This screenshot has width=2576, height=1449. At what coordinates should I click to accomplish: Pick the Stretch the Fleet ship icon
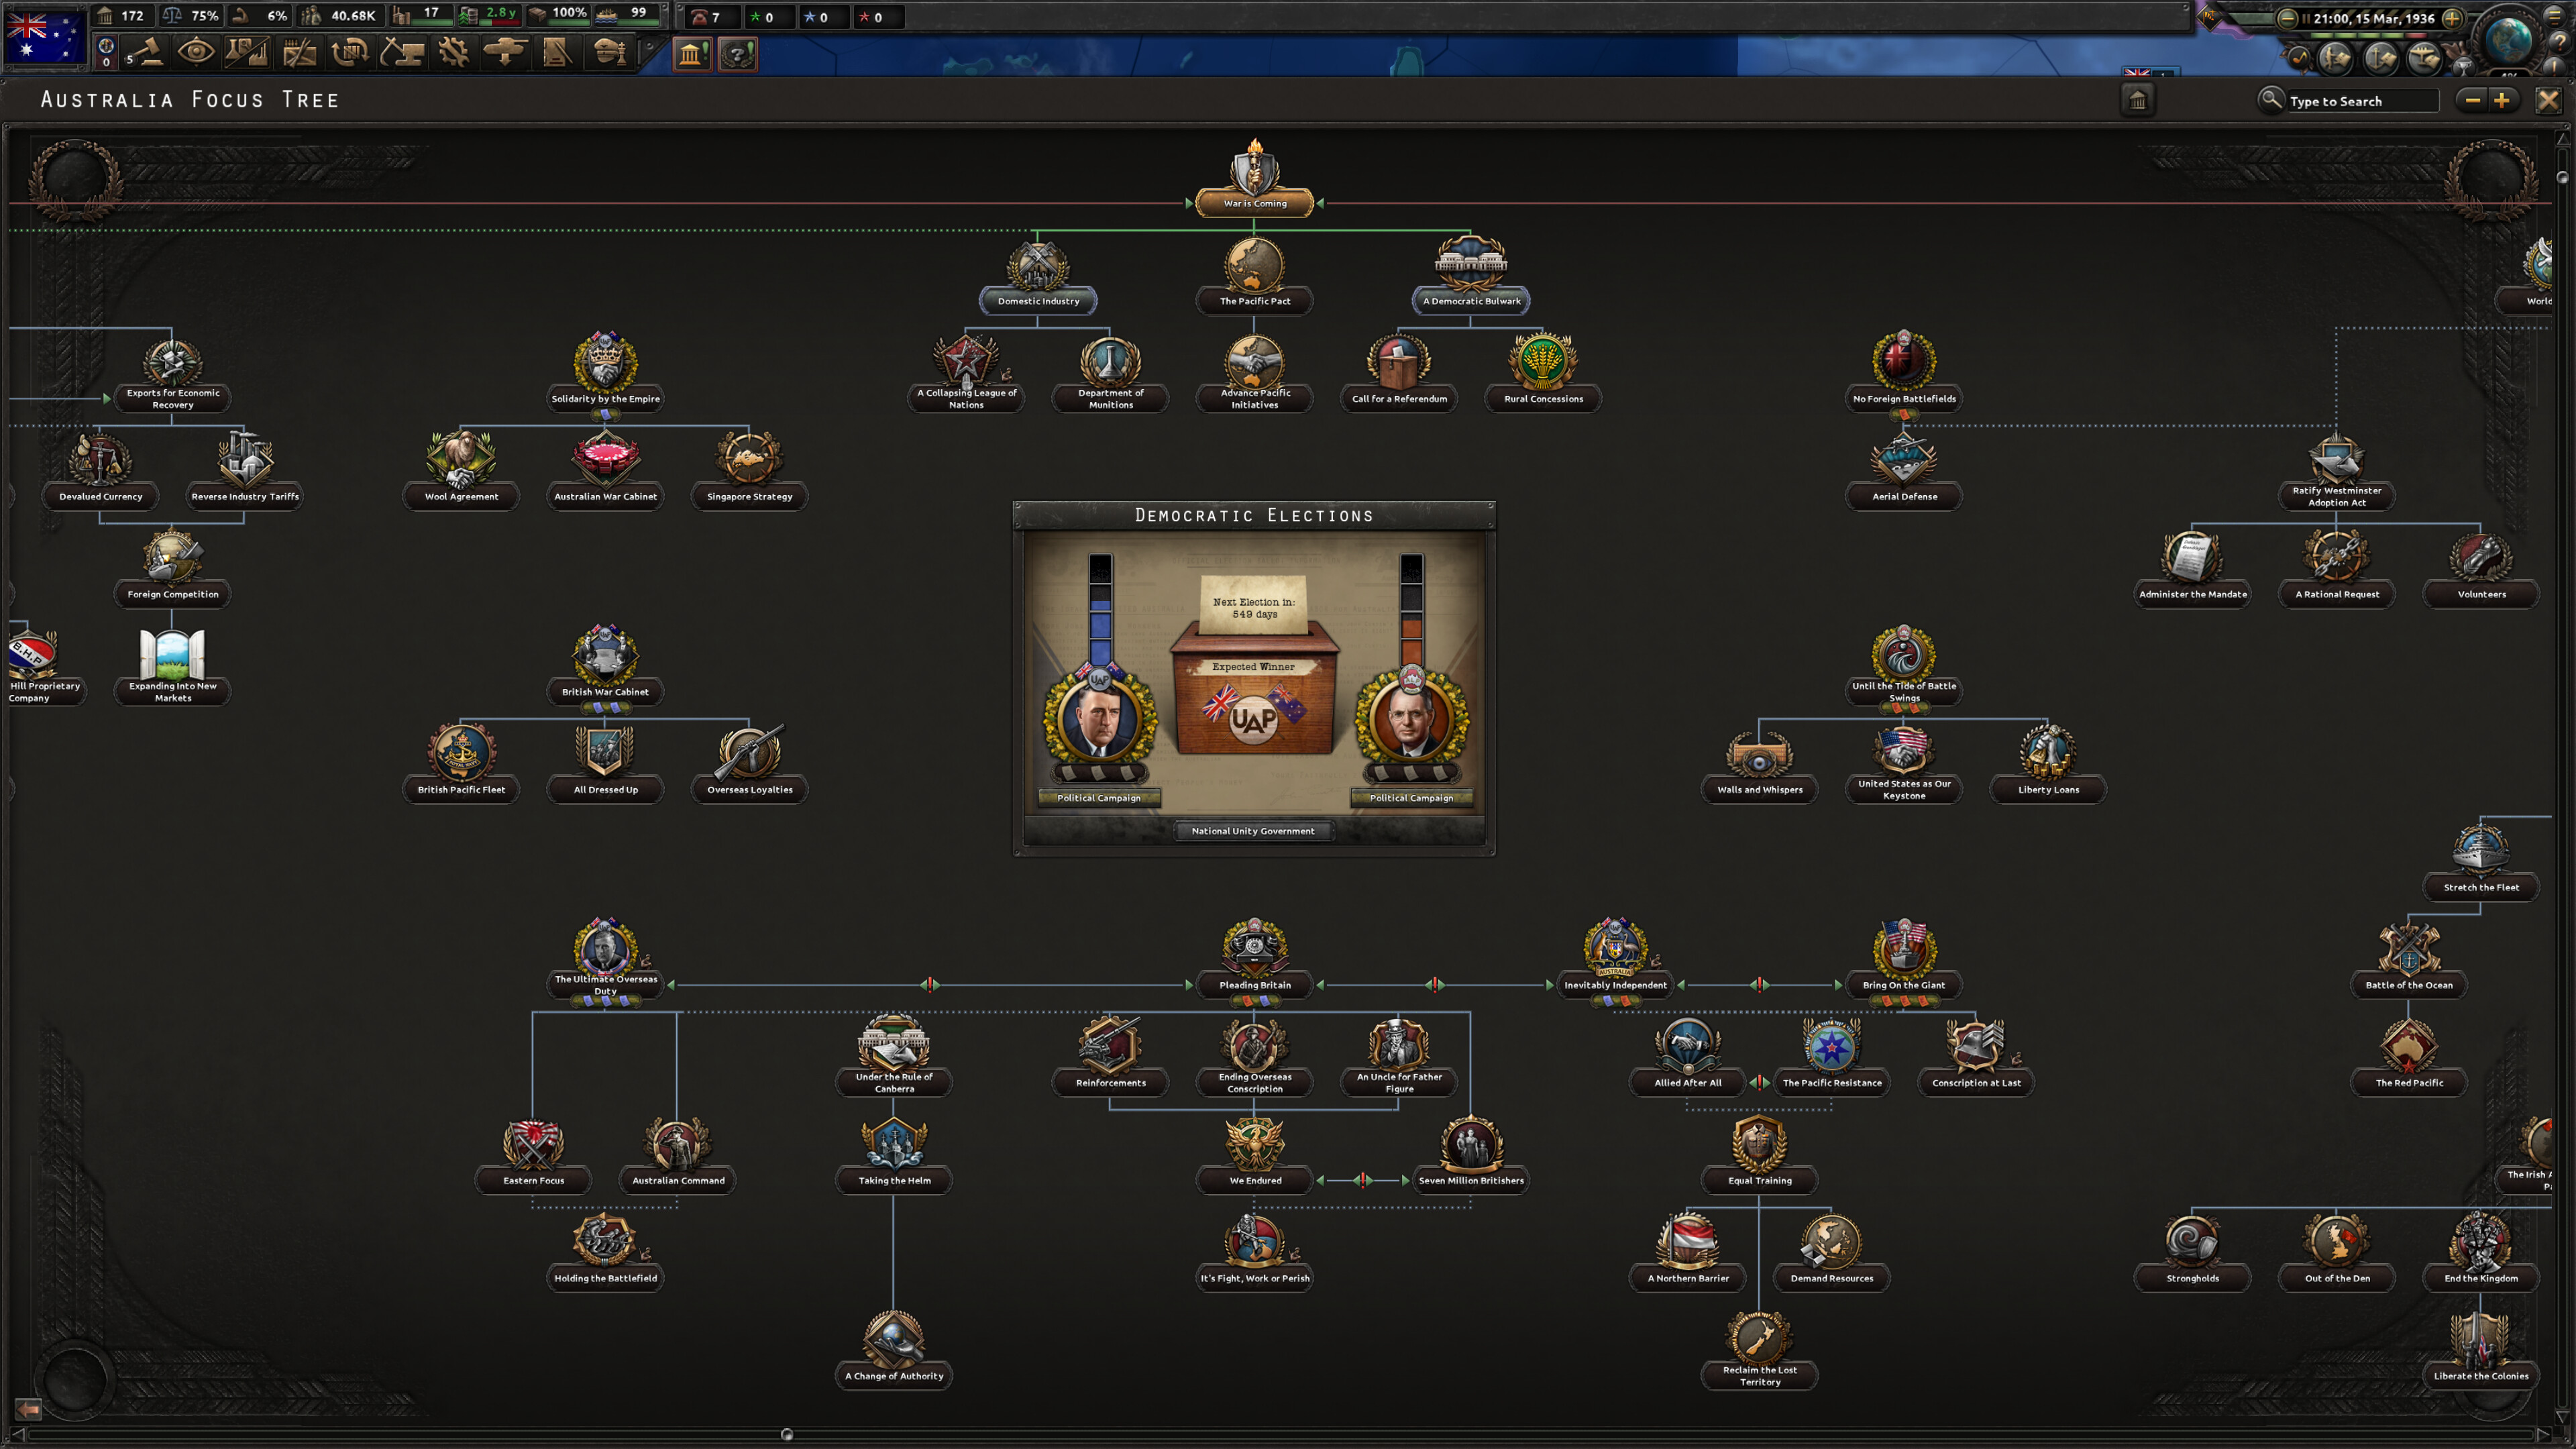2480,850
